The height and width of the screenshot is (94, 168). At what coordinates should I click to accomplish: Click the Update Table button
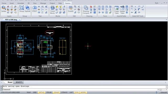[x=122, y=10]
